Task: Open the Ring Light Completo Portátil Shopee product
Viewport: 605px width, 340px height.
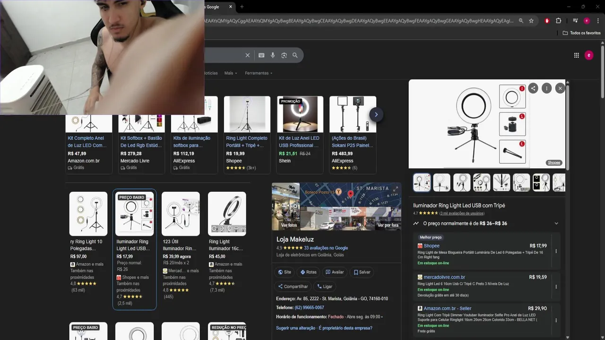Action: click(x=247, y=135)
